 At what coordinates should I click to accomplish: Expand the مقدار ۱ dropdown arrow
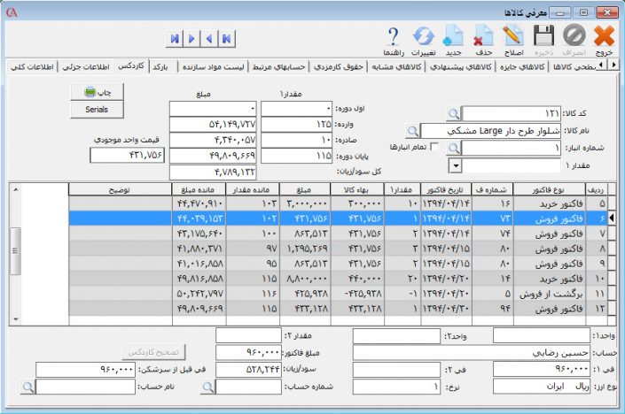point(455,165)
